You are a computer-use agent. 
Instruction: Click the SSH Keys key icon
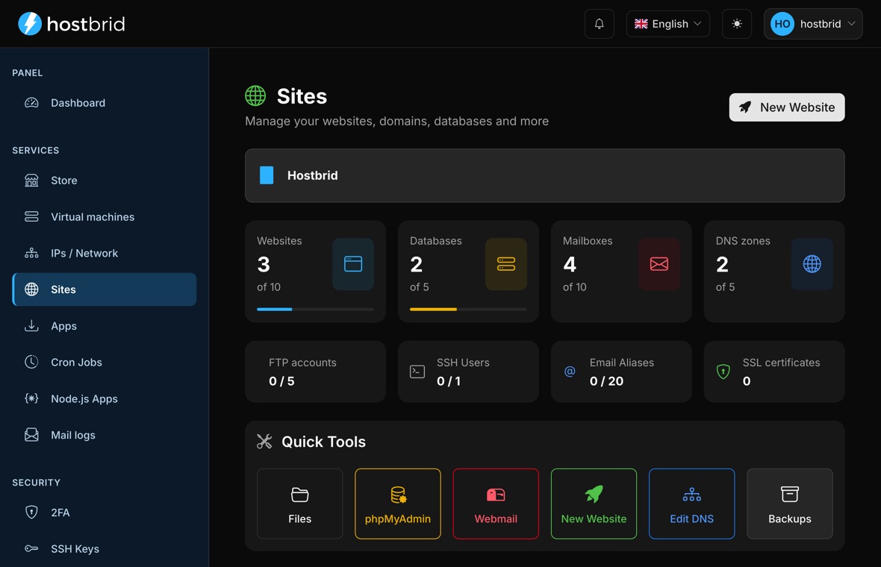click(31, 548)
